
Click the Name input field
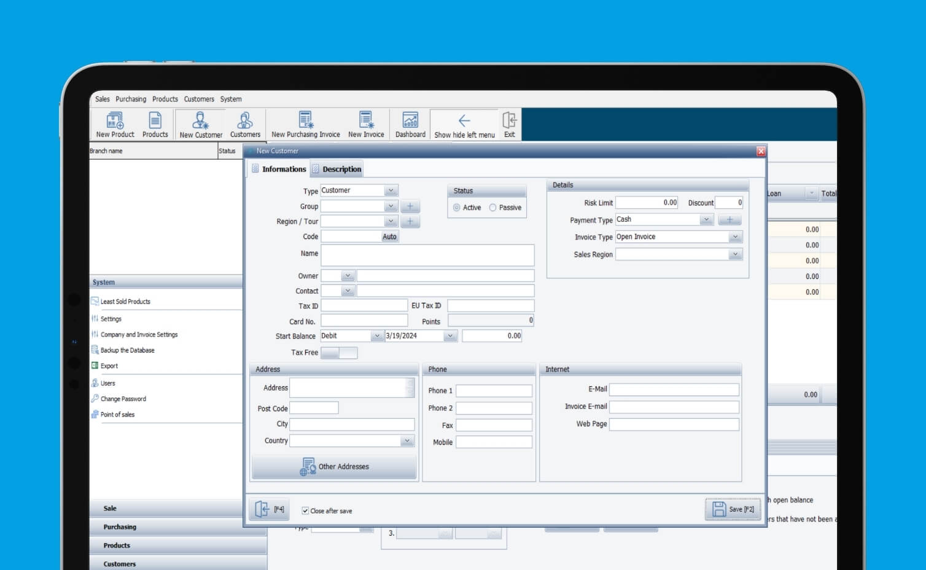click(427, 255)
